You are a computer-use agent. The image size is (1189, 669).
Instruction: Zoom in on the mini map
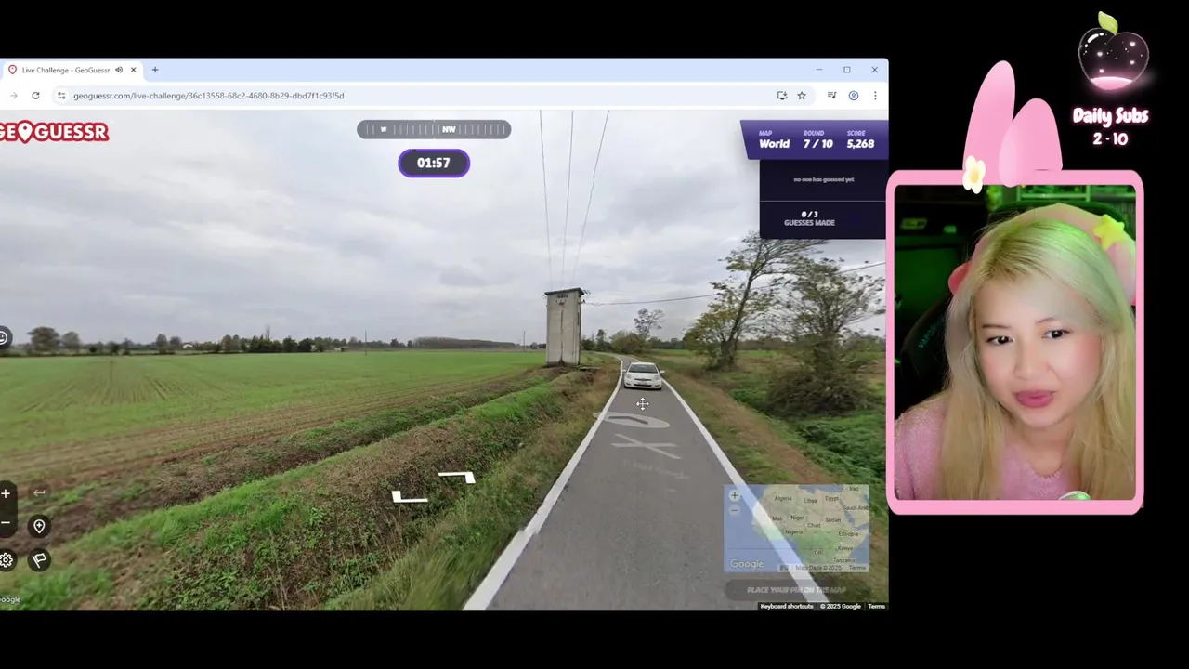tap(735, 495)
